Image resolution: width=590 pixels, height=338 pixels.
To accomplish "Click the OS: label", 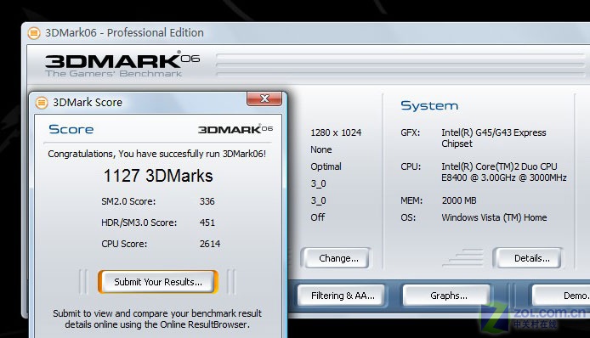I will click(408, 217).
